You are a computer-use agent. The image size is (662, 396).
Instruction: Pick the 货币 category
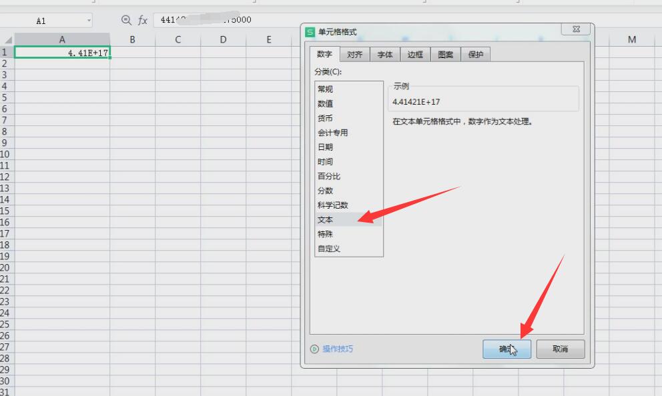pyautogui.click(x=326, y=118)
